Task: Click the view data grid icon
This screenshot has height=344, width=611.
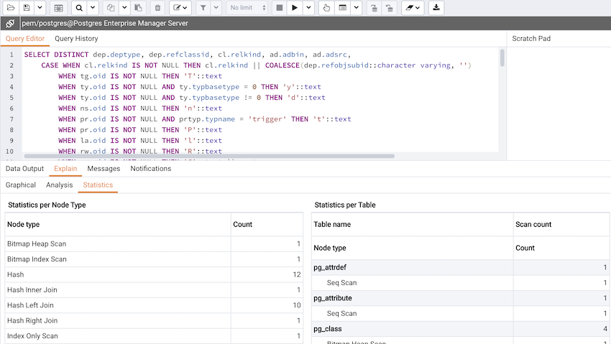Action: (58, 8)
